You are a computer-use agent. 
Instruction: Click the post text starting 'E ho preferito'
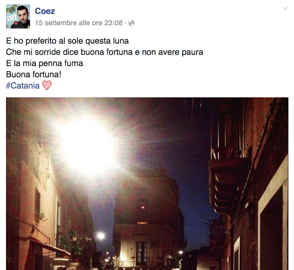[x=105, y=58]
